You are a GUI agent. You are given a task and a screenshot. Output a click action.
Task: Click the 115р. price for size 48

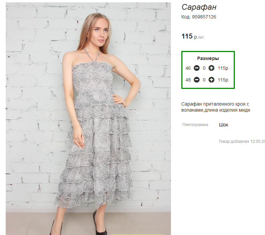tap(223, 80)
